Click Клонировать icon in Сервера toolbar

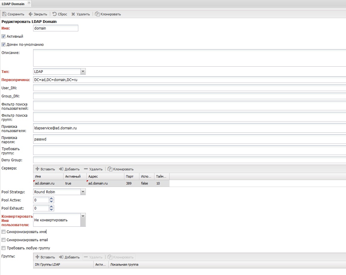(x=110, y=169)
